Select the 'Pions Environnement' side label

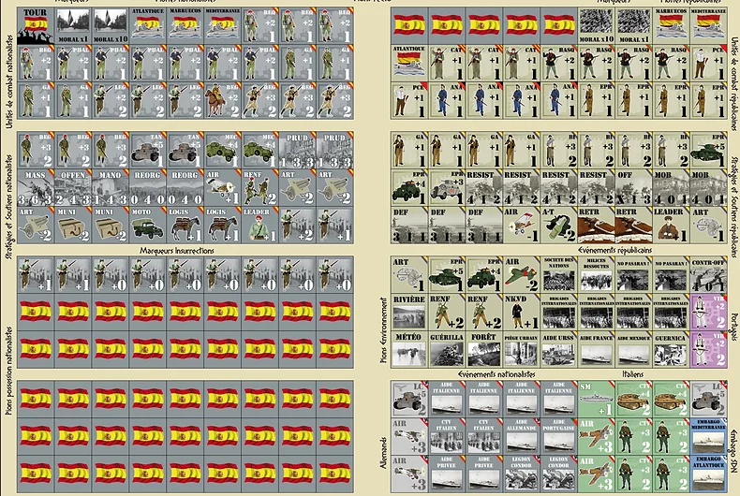click(384, 330)
